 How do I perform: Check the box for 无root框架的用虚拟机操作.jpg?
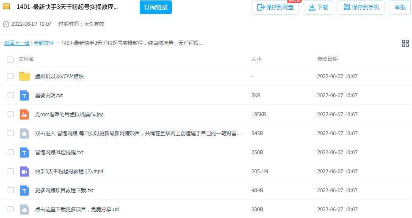(x=11, y=114)
